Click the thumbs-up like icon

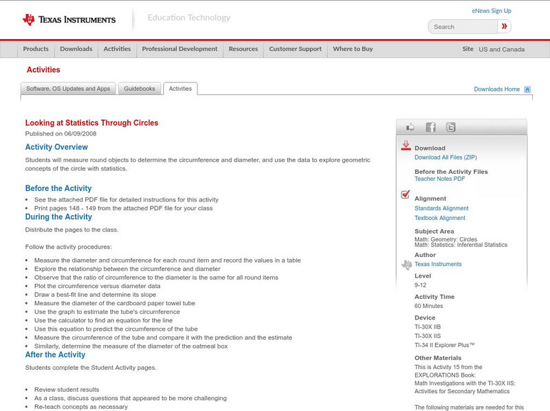410,127
